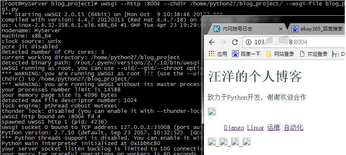Open the 运维 link on the blog page
The width and height of the screenshot is (346, 155).
pos(273,127)
